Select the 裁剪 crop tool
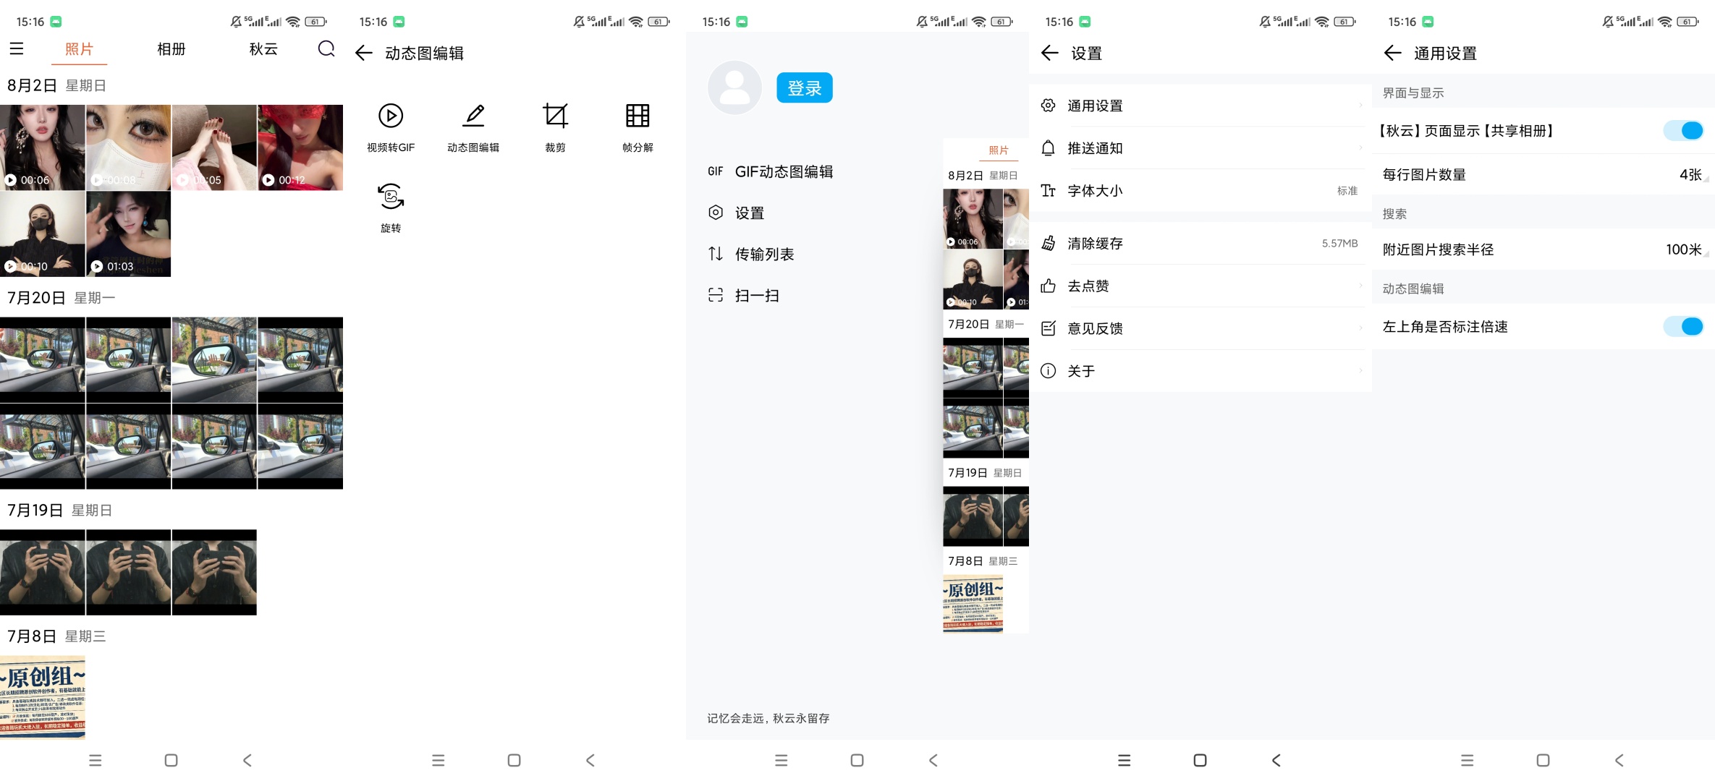This screenshot has width=1715, height=781. coord(555,128)
